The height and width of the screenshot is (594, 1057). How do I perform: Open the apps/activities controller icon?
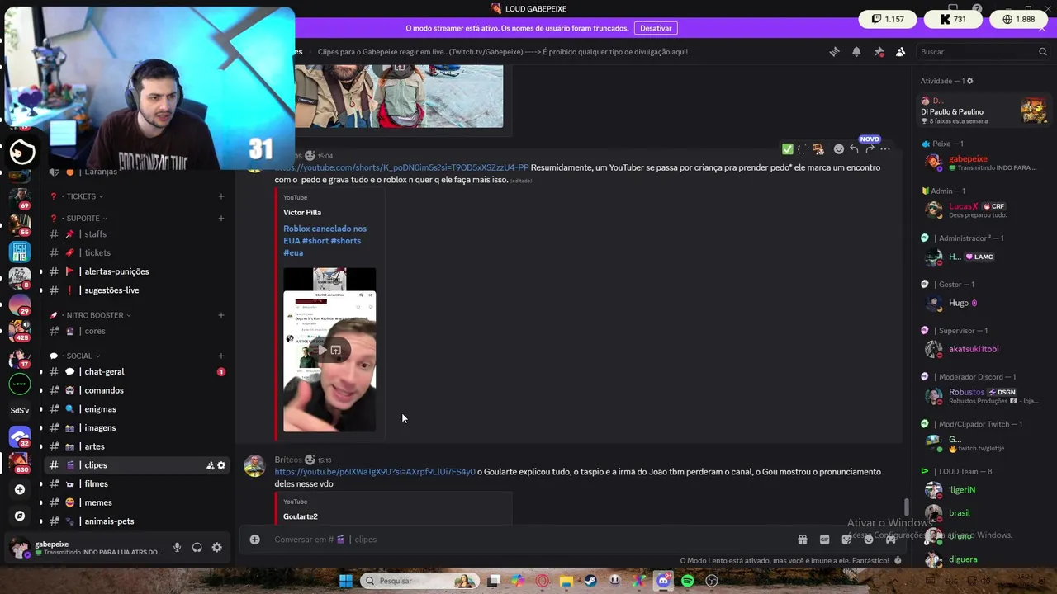coord(891,540)
